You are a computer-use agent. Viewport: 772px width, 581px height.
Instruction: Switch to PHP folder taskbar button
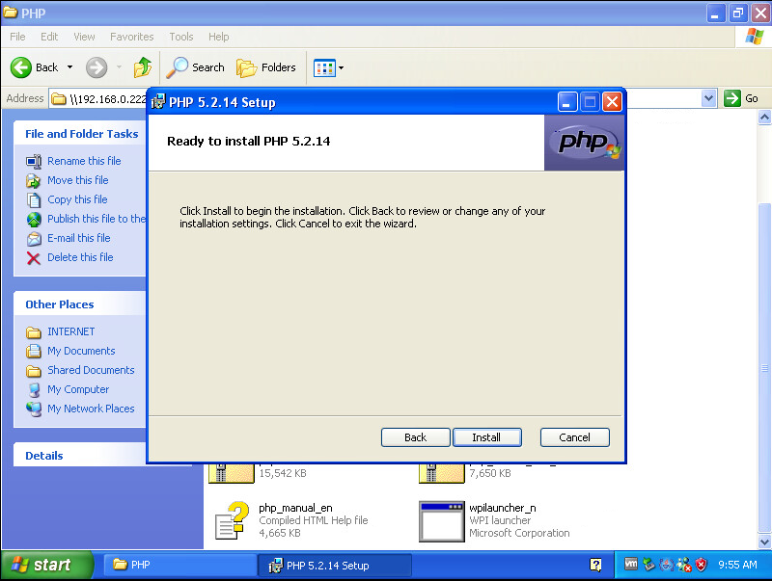pyautogui.click(x=179, y=565)
